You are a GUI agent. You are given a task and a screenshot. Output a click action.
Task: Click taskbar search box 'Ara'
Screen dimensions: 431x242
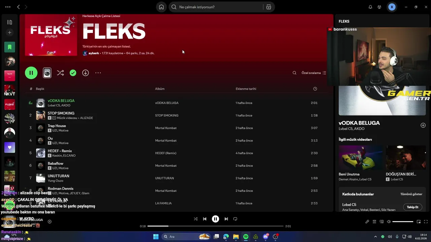coord(186,237)
